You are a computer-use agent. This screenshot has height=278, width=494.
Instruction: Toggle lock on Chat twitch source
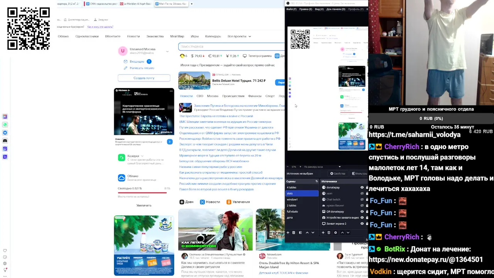(x=367, y=200)
